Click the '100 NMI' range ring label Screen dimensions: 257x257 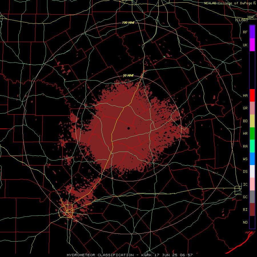[x=128, y=23]
